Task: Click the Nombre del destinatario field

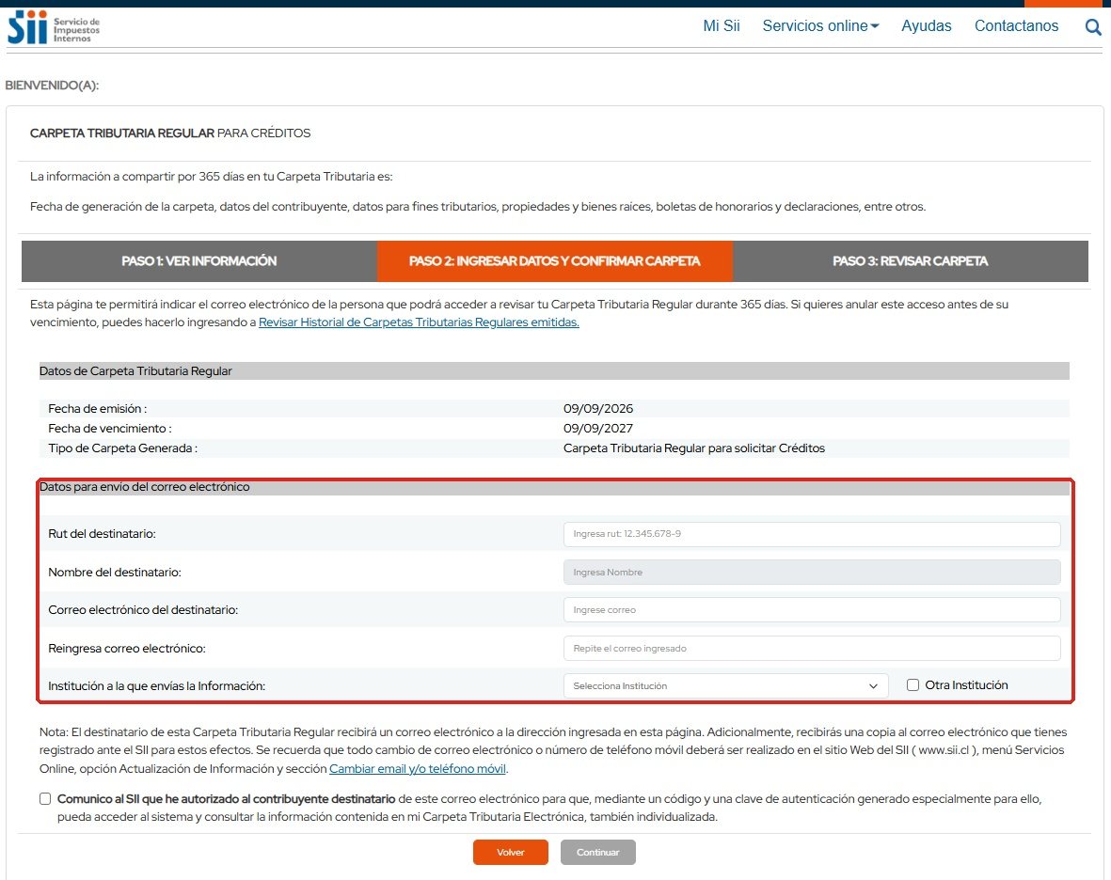Action: point(812,572)
